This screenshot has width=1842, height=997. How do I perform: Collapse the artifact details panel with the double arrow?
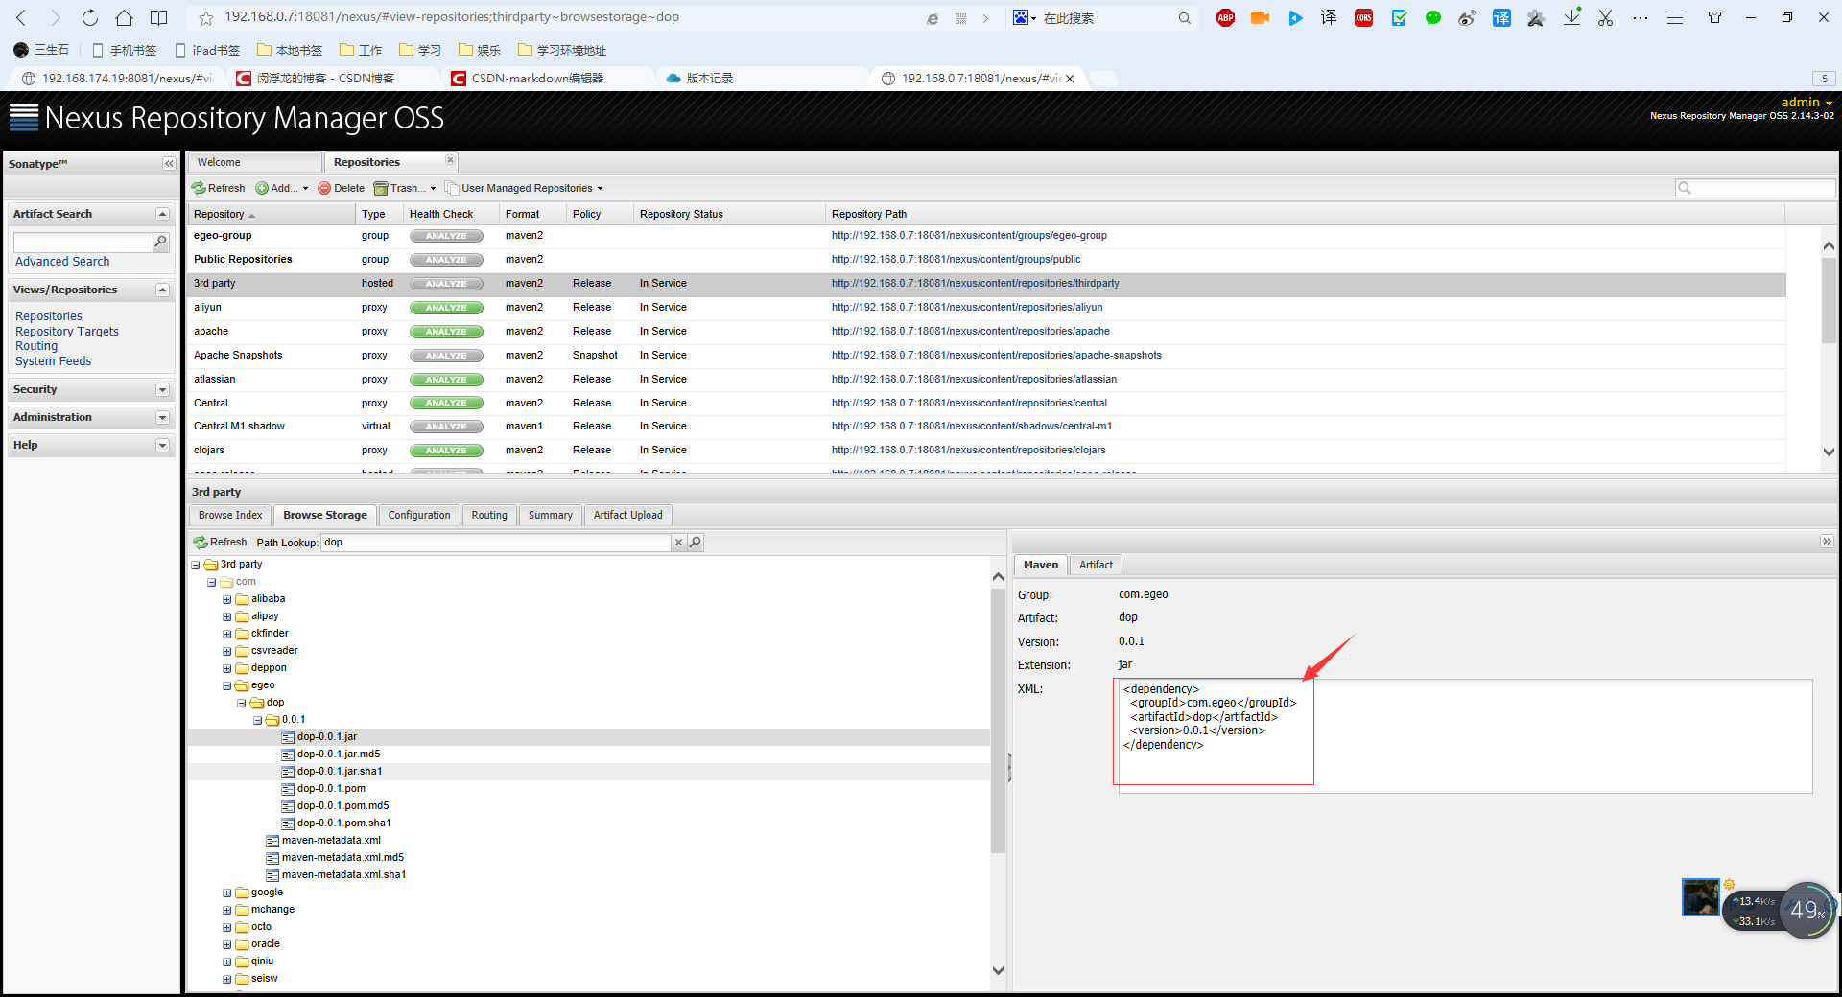pos(1827,542)
